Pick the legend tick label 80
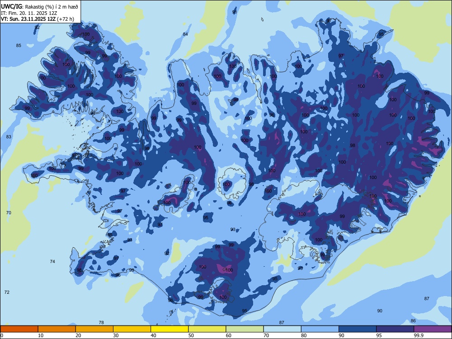Viewport: 452px width, 339px height. point(304,335)
